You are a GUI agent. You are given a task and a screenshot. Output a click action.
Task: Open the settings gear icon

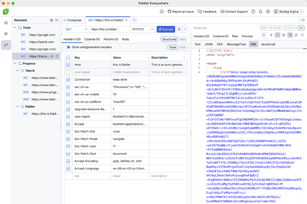[x=269, y=11]
